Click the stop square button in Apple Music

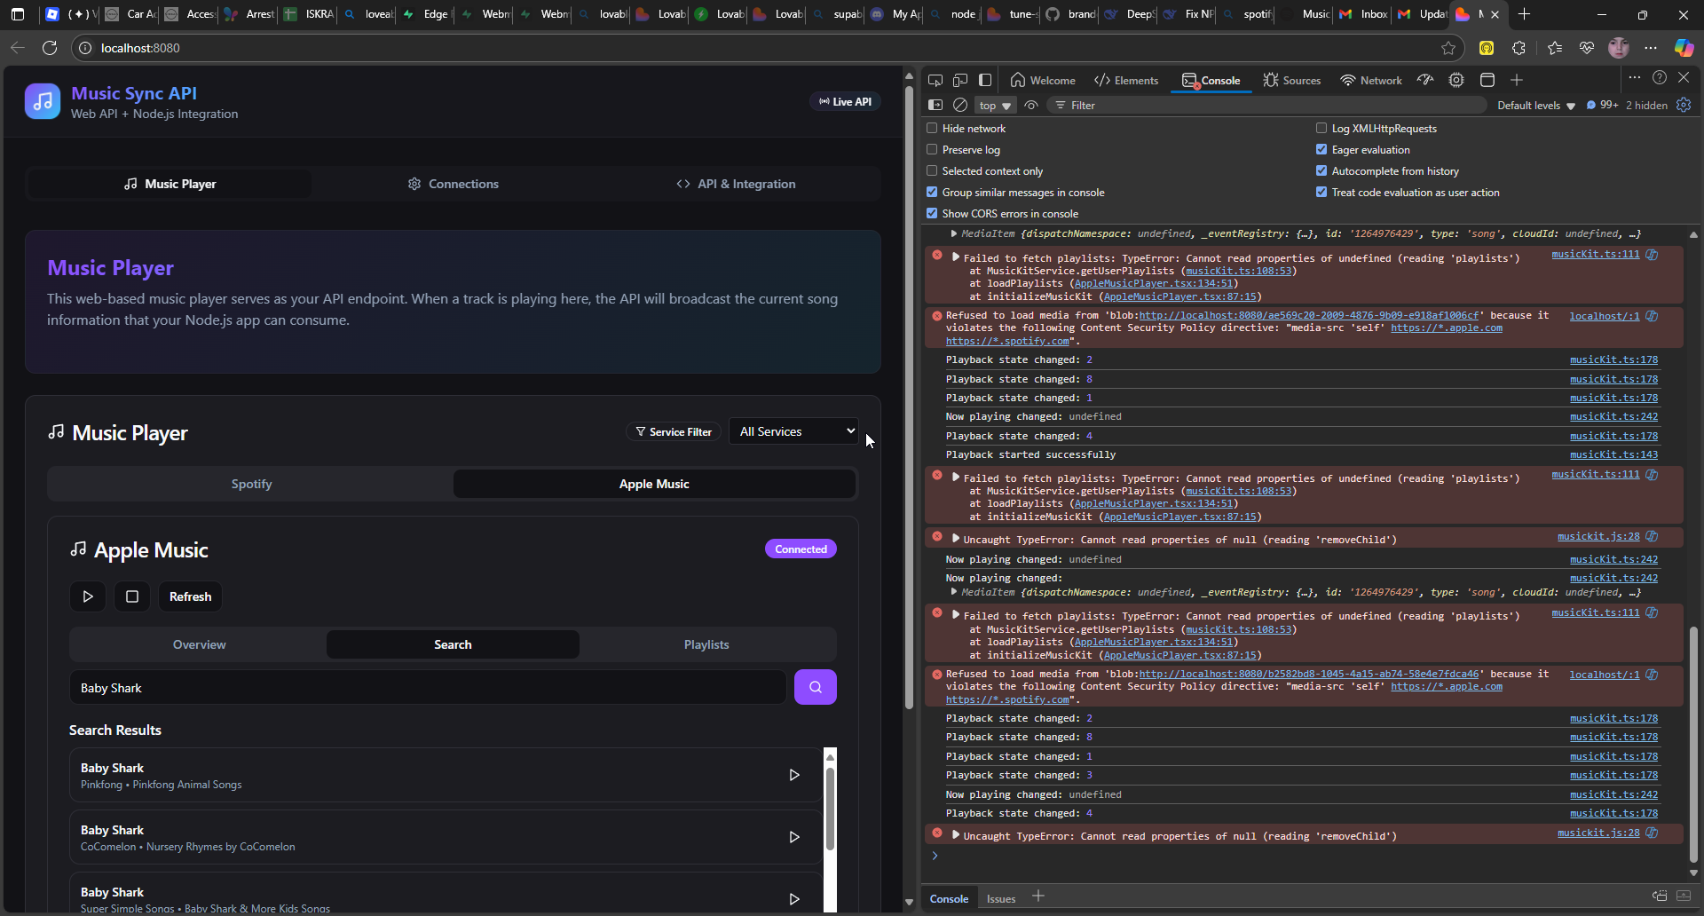(x=132, y=596)
